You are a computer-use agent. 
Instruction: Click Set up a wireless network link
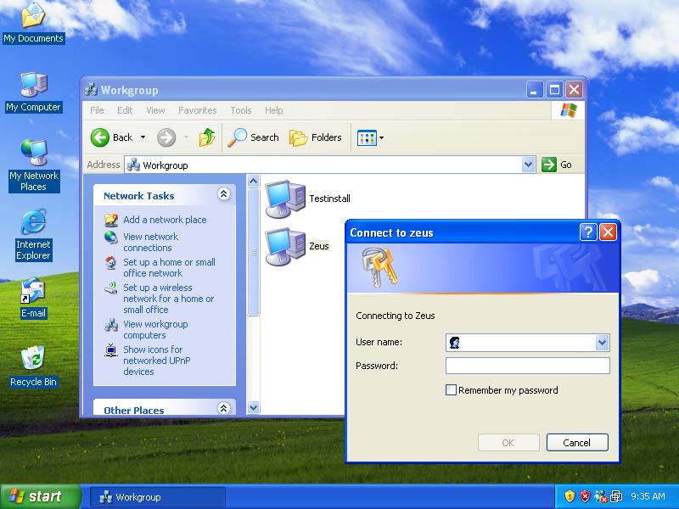(168, 299)
